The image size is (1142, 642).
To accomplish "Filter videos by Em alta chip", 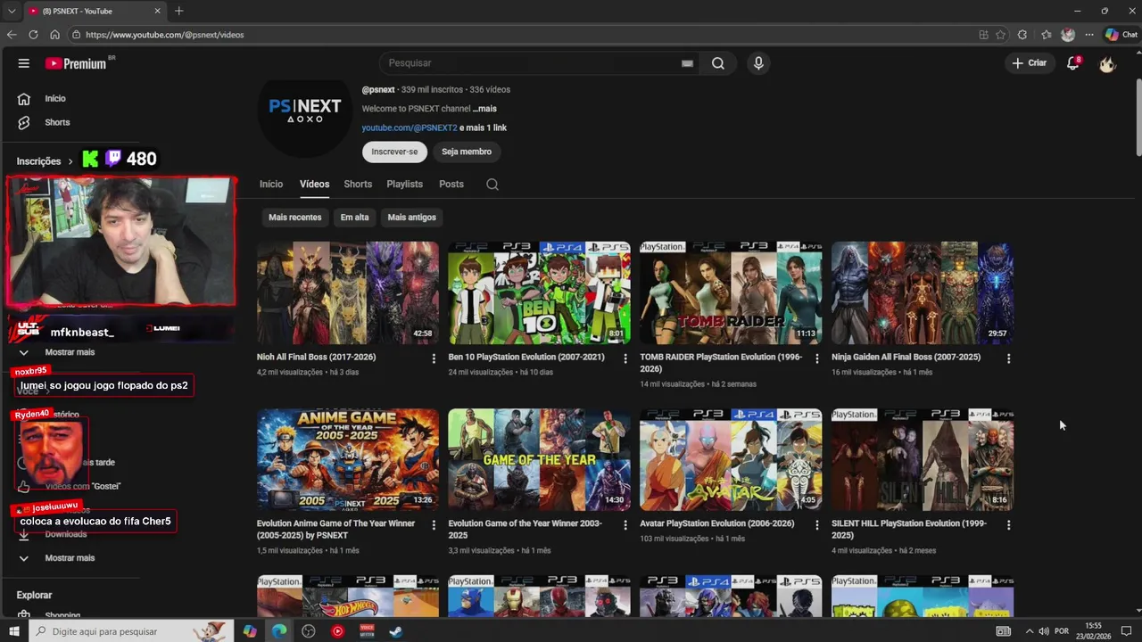I will (354, 218).
